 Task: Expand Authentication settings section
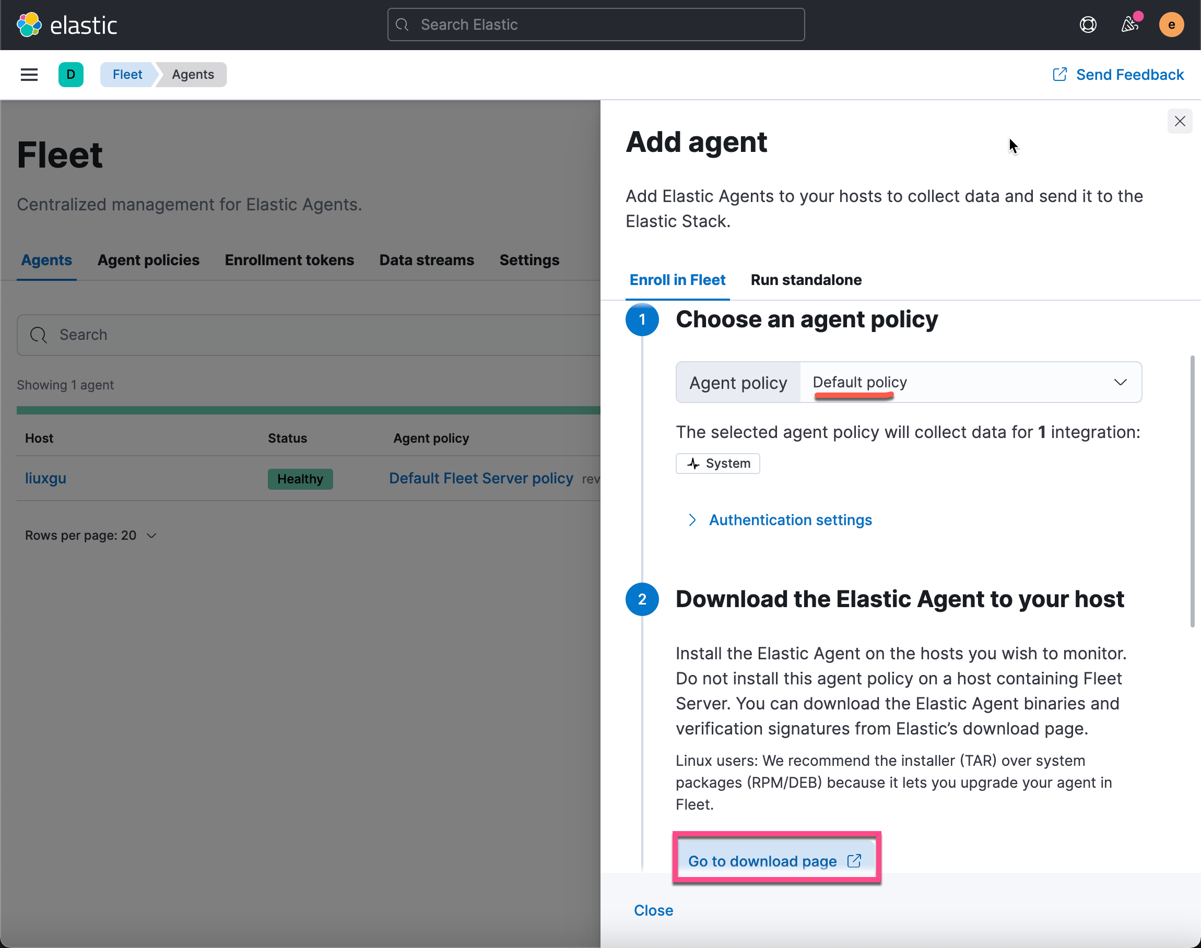(x=790, y=520)
